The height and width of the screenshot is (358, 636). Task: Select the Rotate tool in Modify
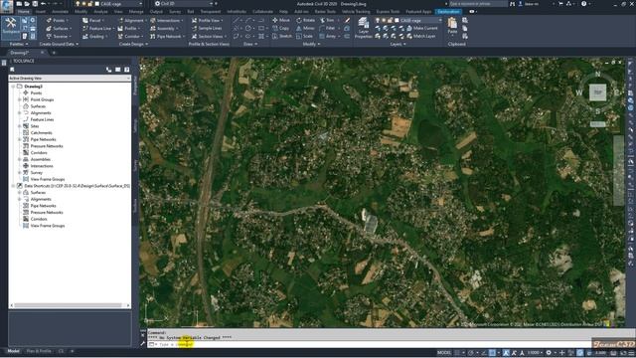305,20
